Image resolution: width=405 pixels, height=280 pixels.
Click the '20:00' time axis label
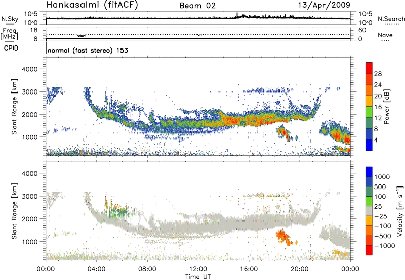[x=299, y=269]
